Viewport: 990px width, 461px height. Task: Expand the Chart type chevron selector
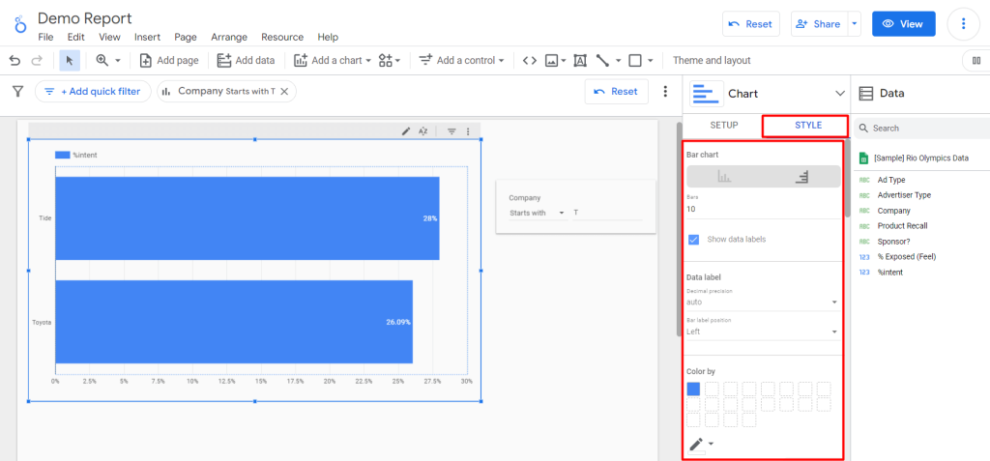[840, 94]
